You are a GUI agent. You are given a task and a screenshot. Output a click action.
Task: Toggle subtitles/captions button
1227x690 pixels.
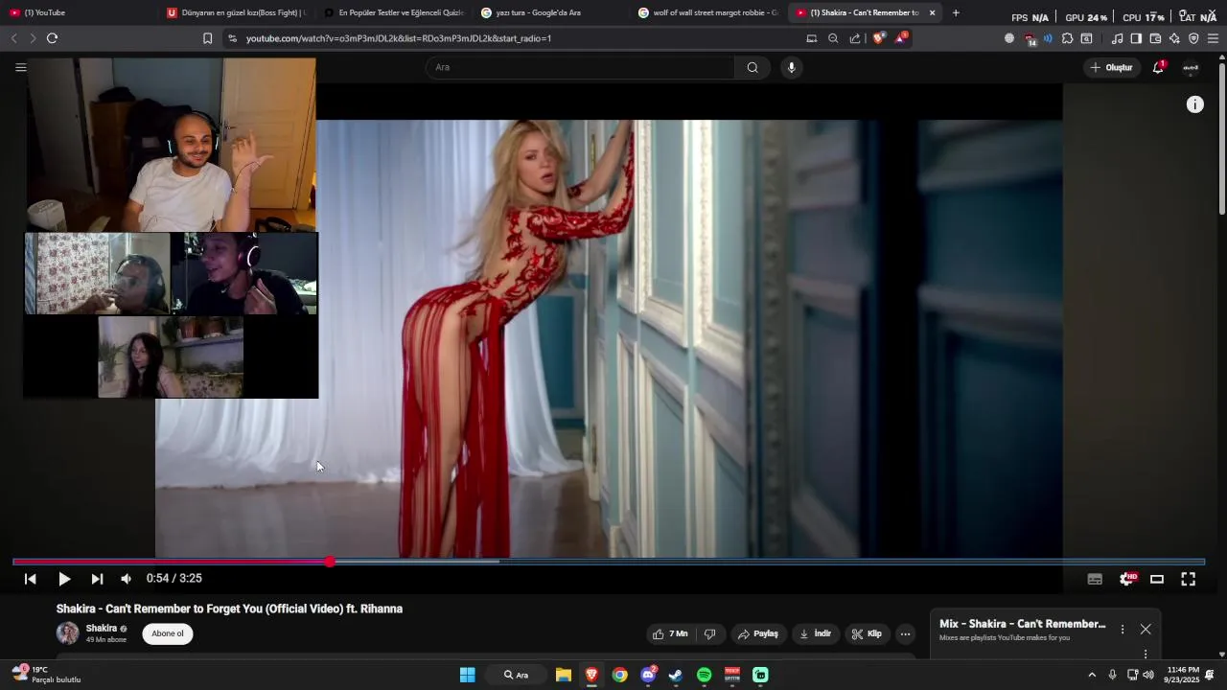tap(1095, 579)
